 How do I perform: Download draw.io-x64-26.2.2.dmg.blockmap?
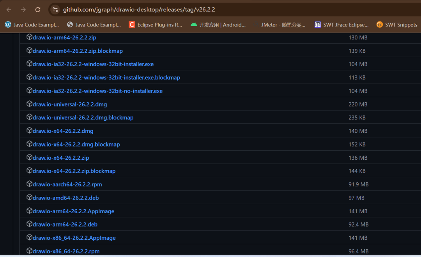pos(76,145)
